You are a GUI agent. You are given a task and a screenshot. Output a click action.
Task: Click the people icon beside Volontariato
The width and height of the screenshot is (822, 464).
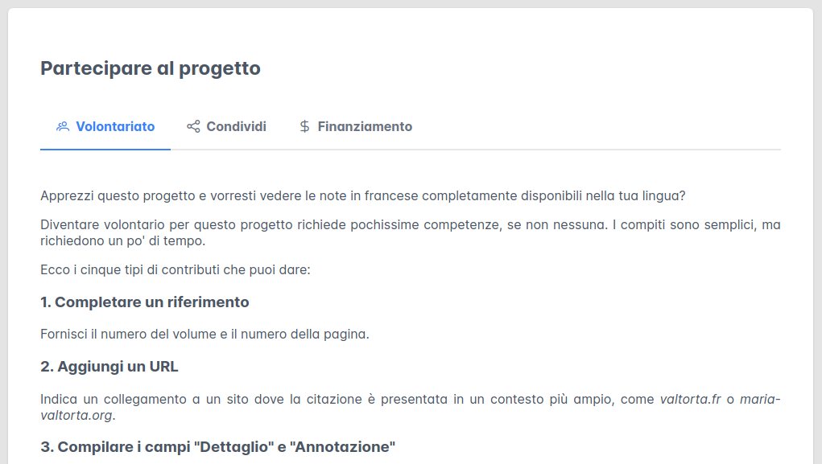(x=63, y=126)
